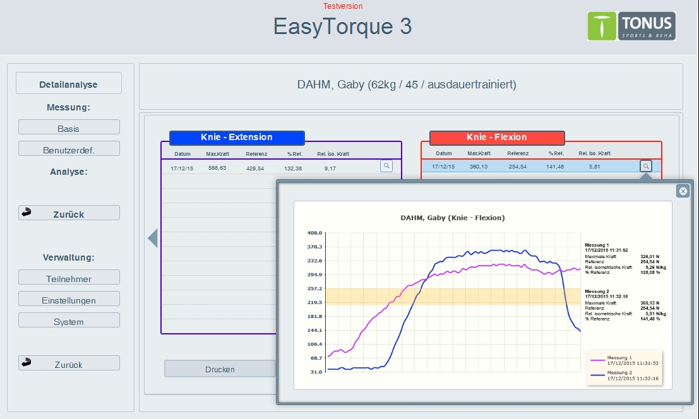The width and height of the screenshot is (699, 419).
Task: Click the % Ref. column header in the Flexion table
Action: tap(556, 153)
